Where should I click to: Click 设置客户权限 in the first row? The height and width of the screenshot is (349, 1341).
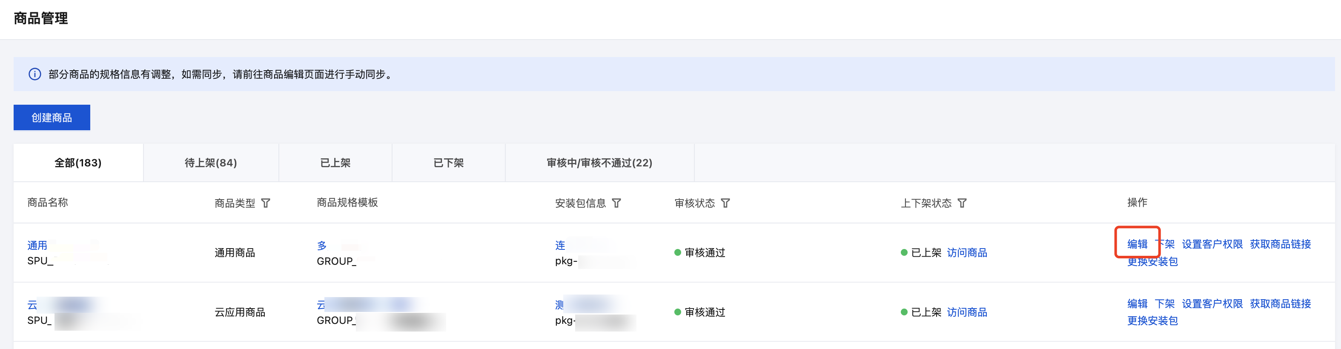1212,244
